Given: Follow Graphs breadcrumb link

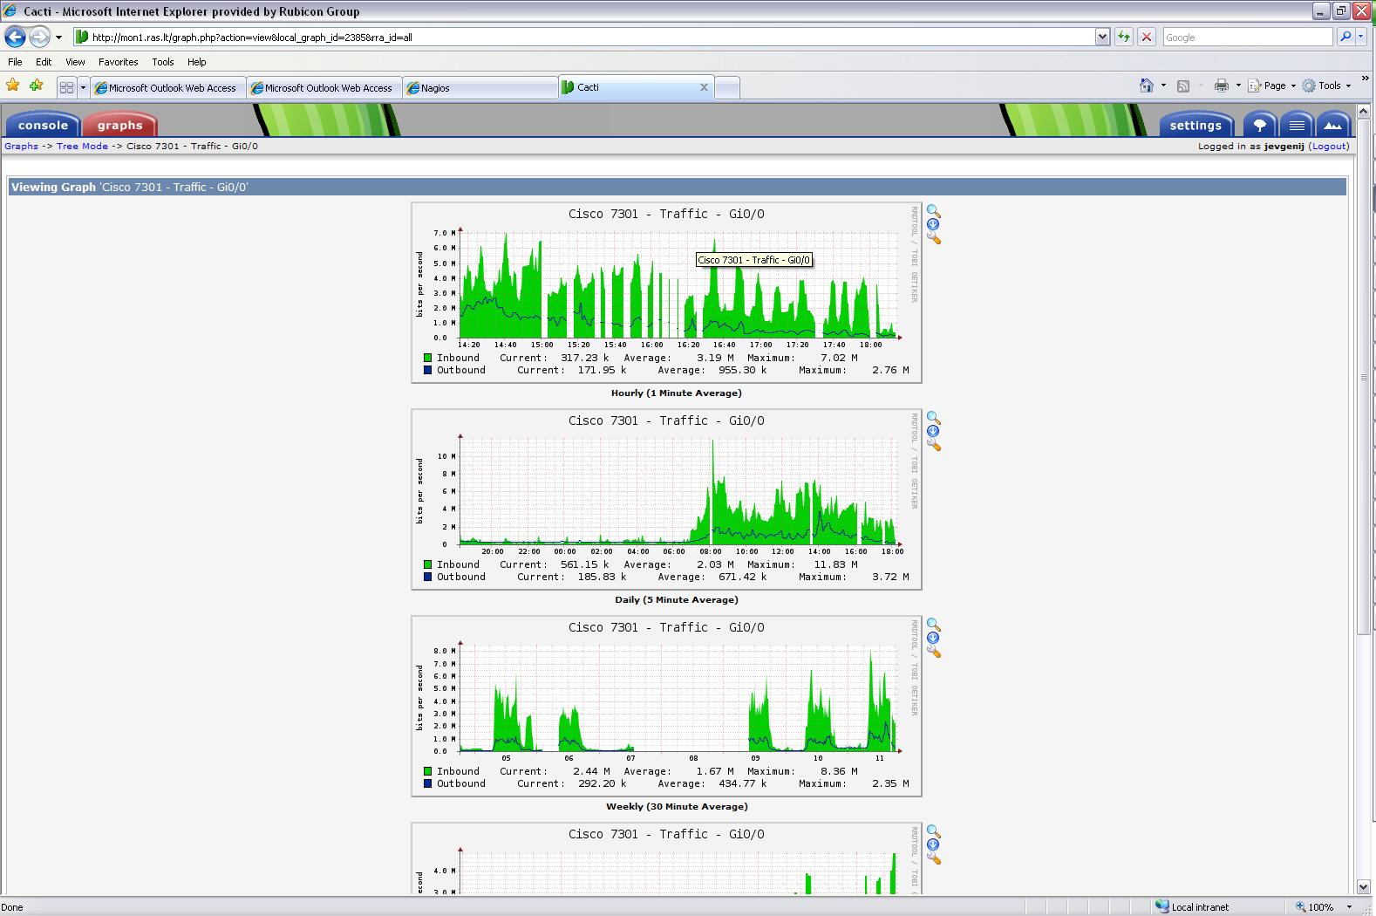Looking at the screenshot, I should point(21,146).
